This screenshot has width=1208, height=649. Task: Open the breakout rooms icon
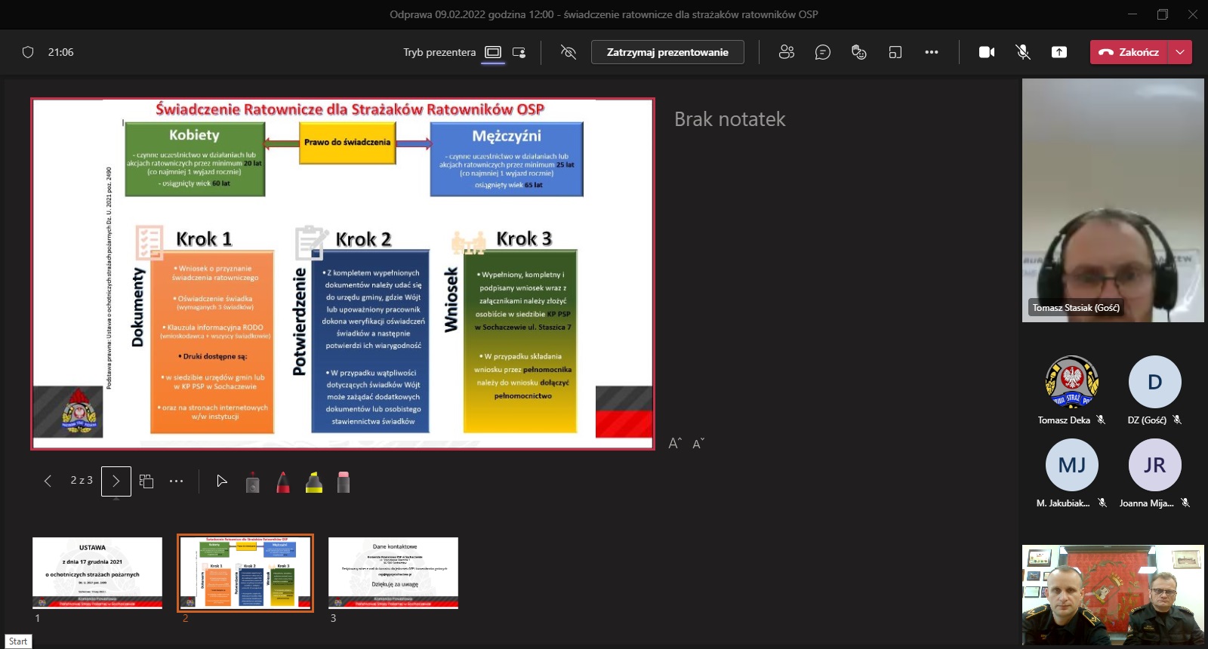coord(895,52)
